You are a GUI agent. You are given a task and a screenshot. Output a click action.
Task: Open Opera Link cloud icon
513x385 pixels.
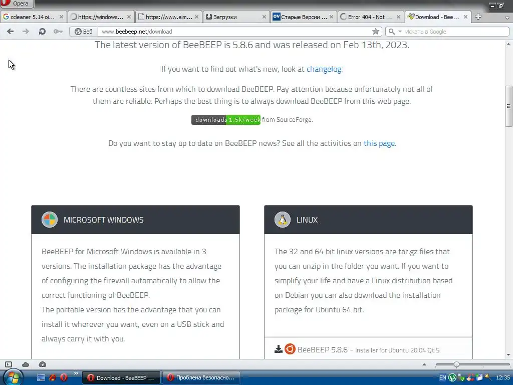coord(26,364)
